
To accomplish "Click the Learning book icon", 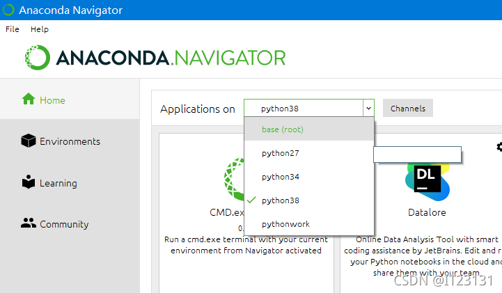I will pyautogui.click(x=29, y=182).
